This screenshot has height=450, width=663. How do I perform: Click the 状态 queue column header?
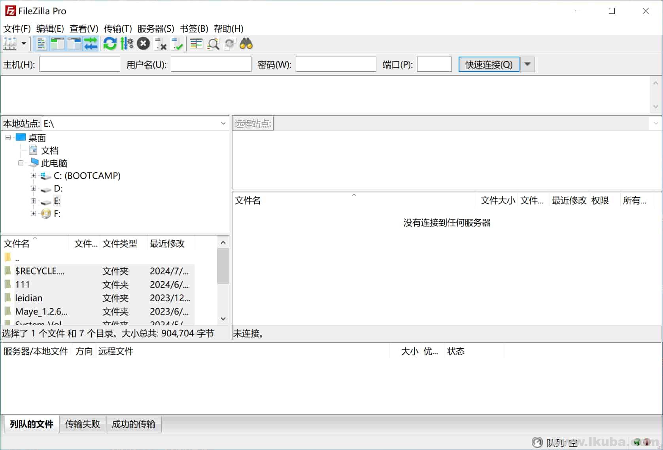click(x=474, y=351)
